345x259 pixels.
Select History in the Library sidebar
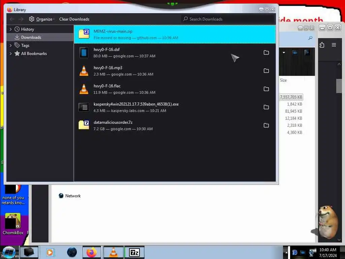pyautogui.click(x=28, y=29)
